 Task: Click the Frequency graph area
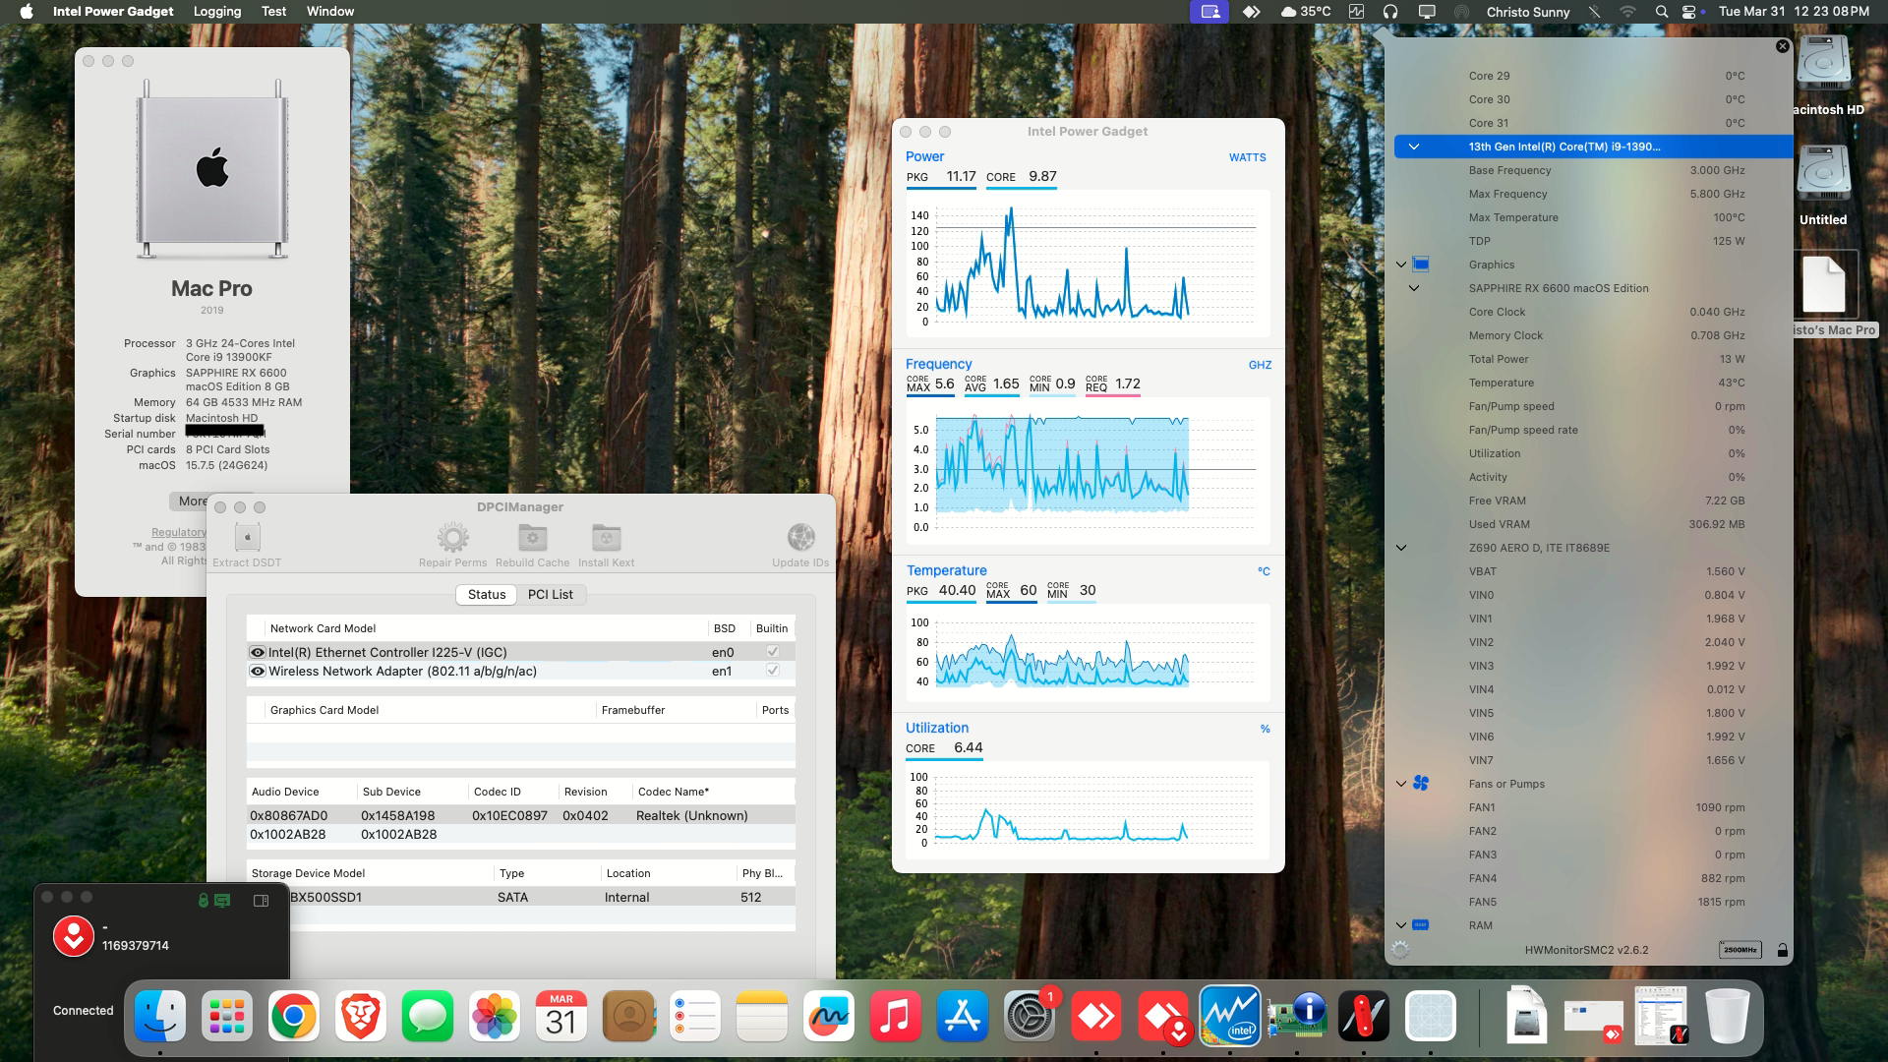[1088, 470]
